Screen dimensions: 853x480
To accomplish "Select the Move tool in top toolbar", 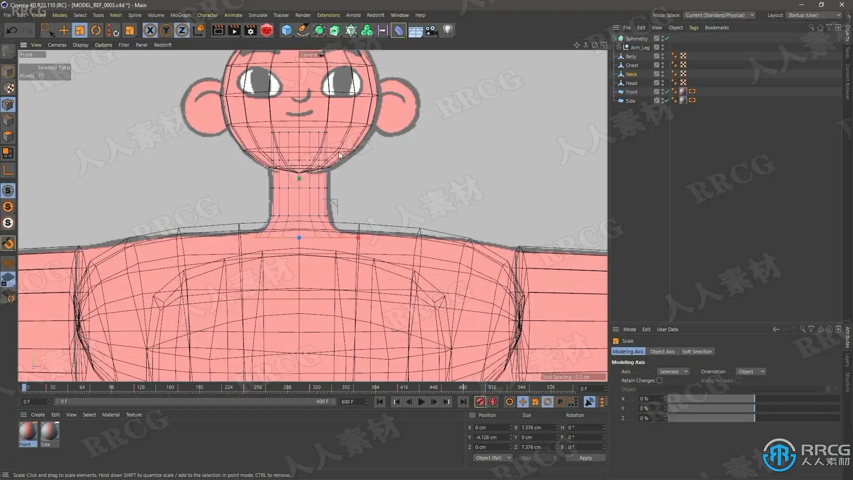I will tap(64, 30).
